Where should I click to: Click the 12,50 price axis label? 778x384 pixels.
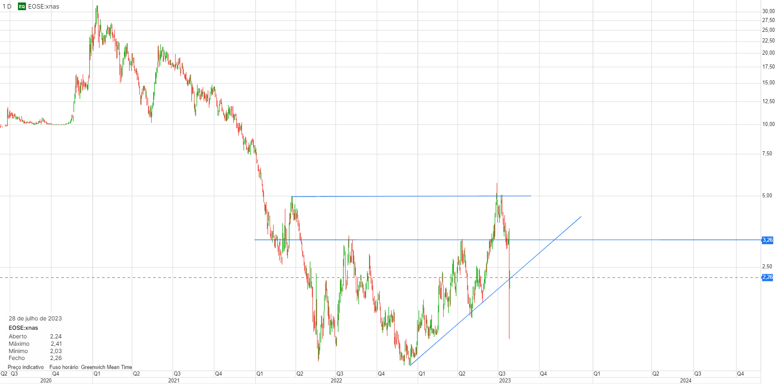click(x=768, y=102)
